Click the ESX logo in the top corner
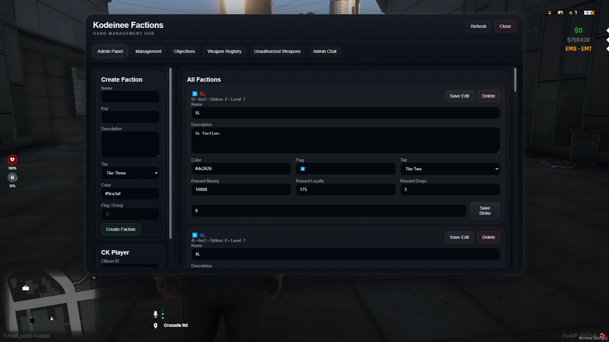Screen dimensions: 609x342 (x=589, y=13)
